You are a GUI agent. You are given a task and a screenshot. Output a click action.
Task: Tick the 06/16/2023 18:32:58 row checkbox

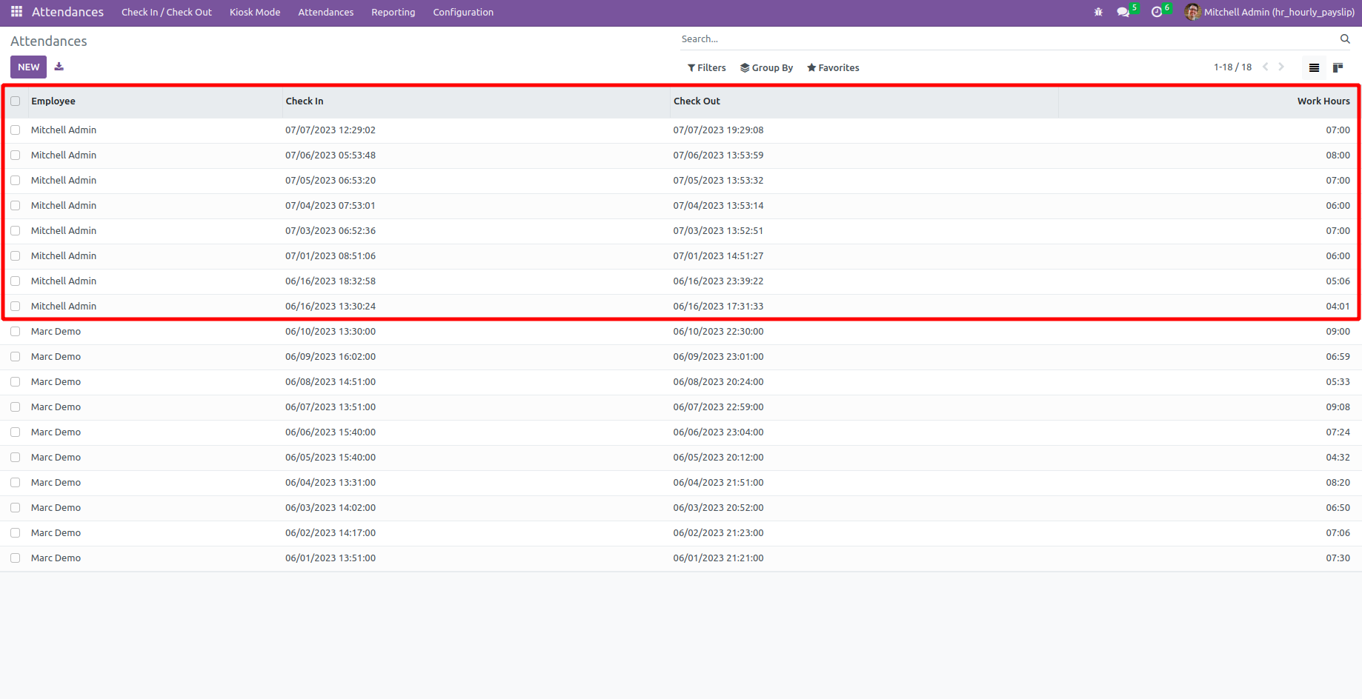(x=16, y=281)
